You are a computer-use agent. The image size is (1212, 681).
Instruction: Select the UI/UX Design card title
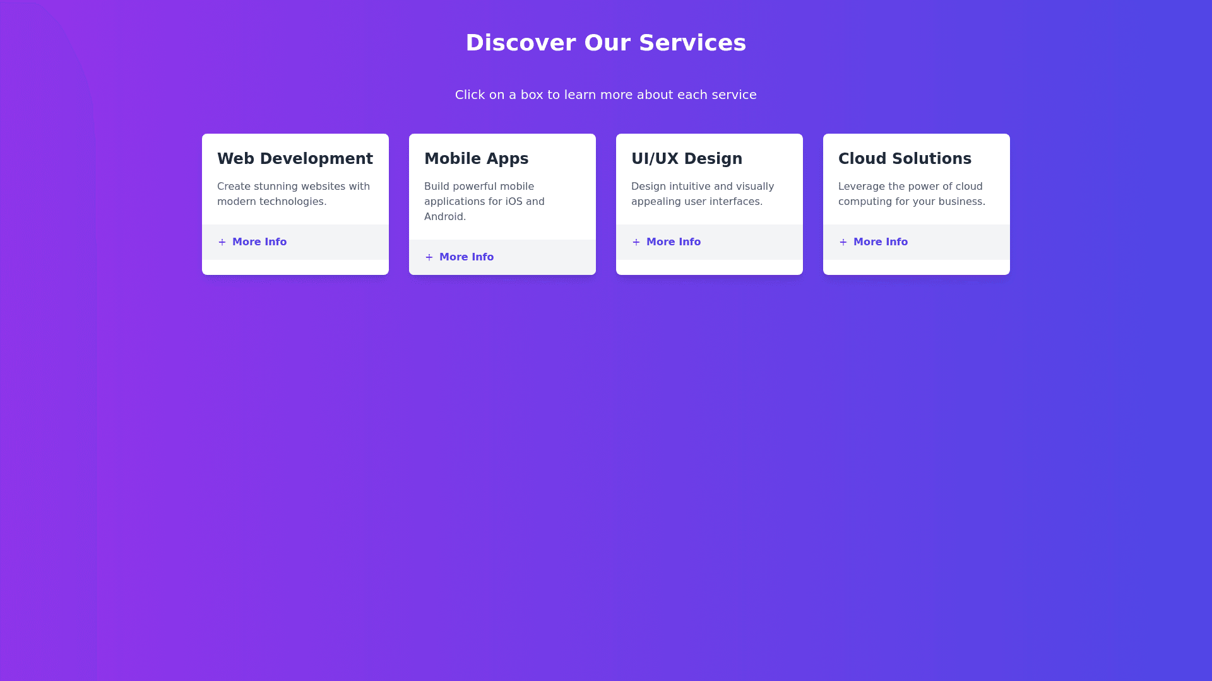pyautogui.click(x=687, y=159)
